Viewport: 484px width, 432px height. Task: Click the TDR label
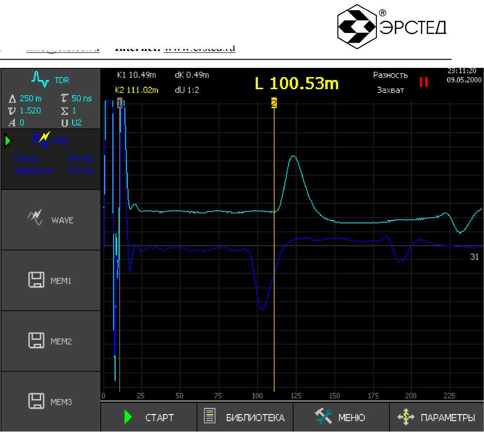coord(62,80)
